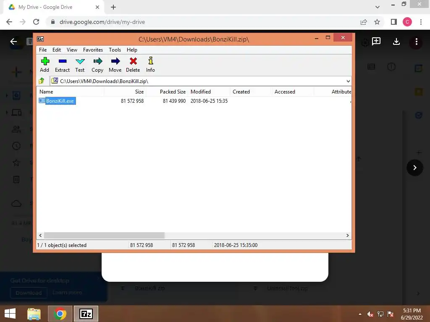Sort by the Created column header
This screenshot has height=322, width=430.
pyautogui.click(x=250, y=92)
